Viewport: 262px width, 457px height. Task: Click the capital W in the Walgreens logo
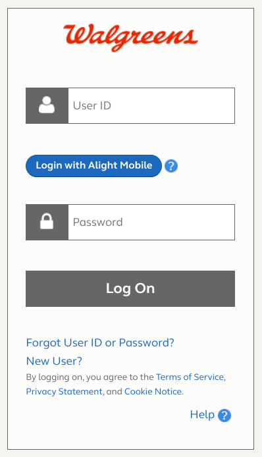76,34
